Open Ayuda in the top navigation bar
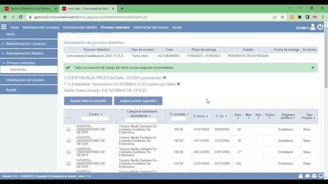 coord(177,27)
